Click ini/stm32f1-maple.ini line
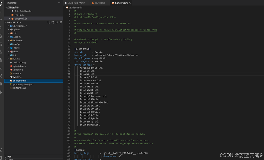This screenshot has width=264, height=160. click(x=94, y=102)
